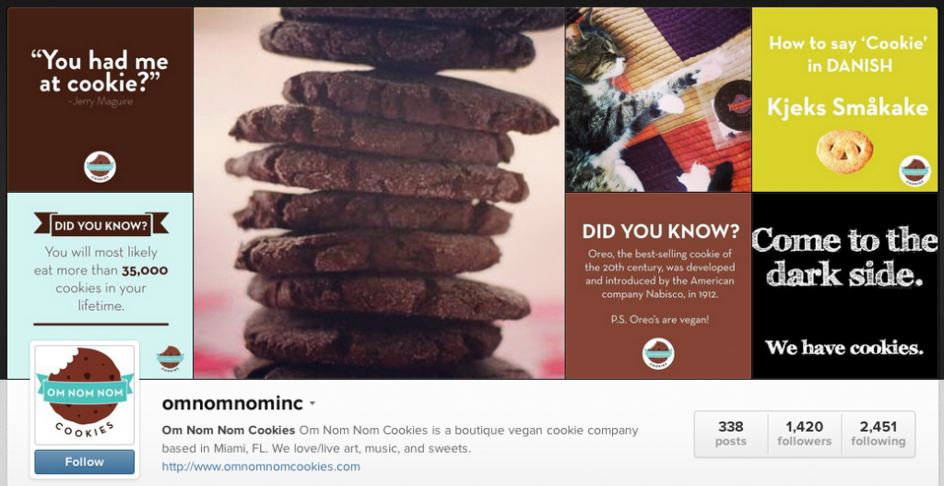This screenshot has height=486, width=944.
Task: Open the 1,420 followers list
Action: coord(804,433)
